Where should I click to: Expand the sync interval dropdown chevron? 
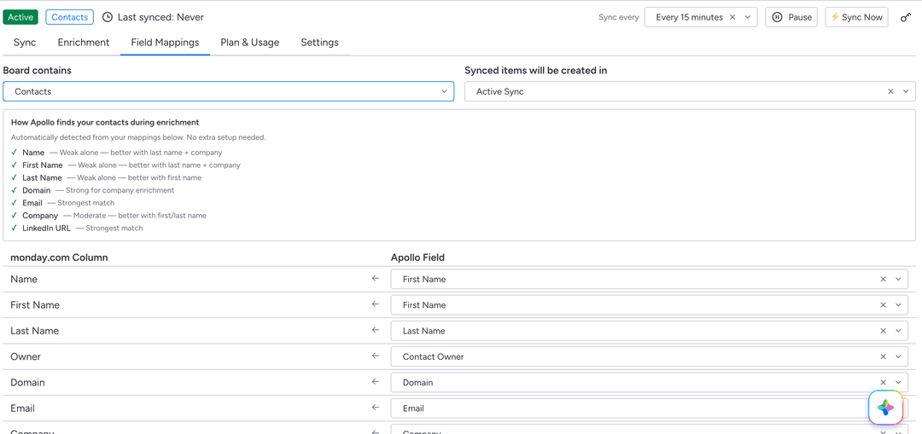pyautogui.click(x=747, y=18)
